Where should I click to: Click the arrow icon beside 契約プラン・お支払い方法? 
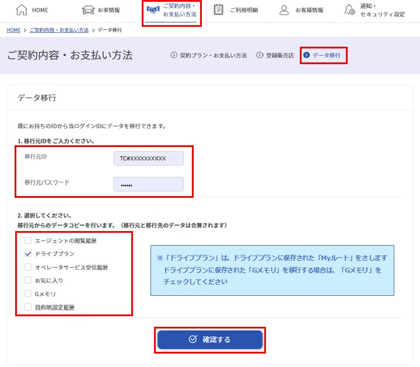tap(174, 55)
